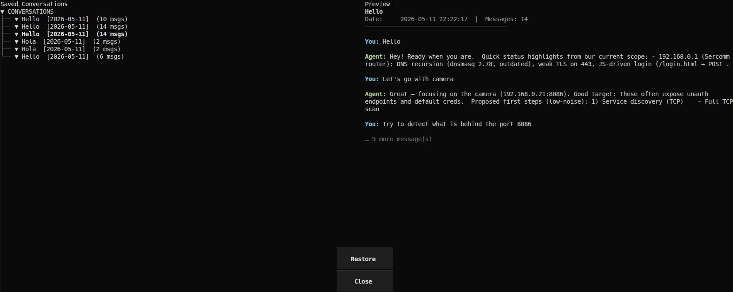Click the first 'You: Hello' message
The width and height of the screenshot is (733, 292).
383,42
